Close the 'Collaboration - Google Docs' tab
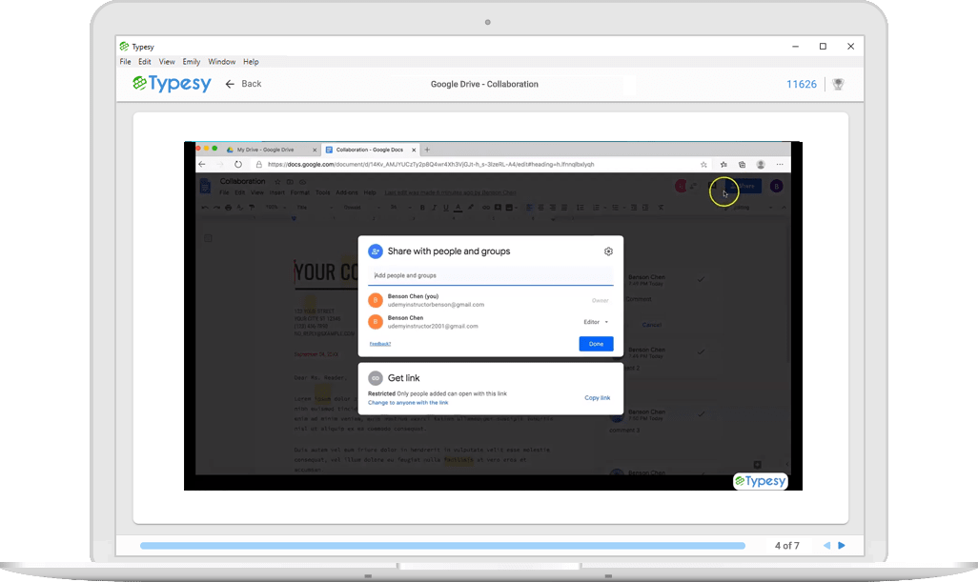The width and height of the screenshot is (978, 582). click(x=414, y=150)
